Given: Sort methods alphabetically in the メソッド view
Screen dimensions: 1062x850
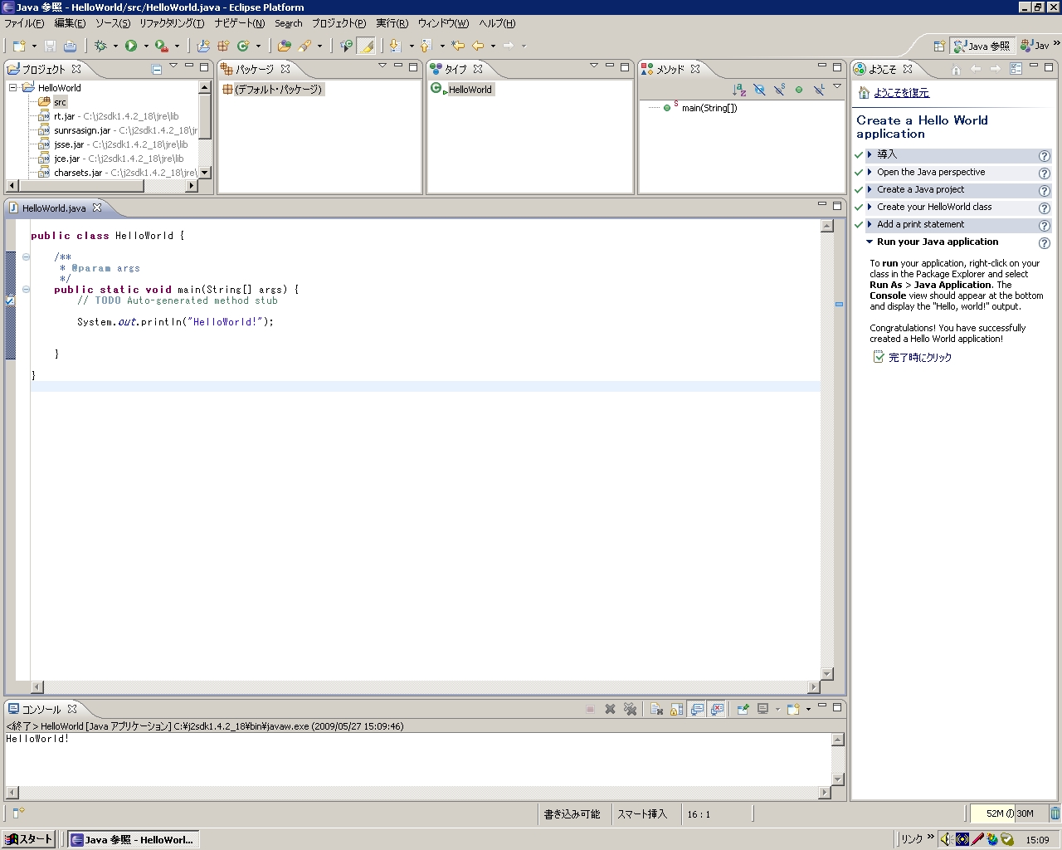Looking at the screenshot, I should coord(739,90).
